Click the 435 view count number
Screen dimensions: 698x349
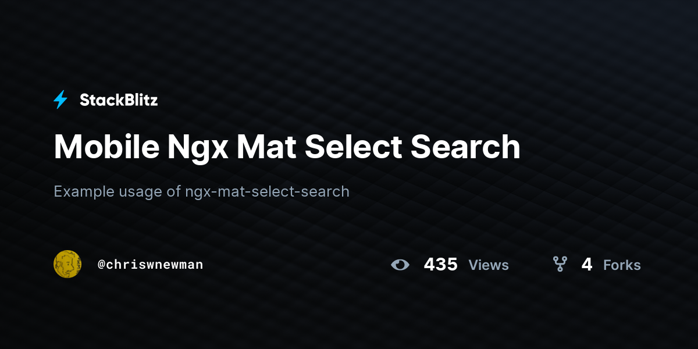[440, 265]
